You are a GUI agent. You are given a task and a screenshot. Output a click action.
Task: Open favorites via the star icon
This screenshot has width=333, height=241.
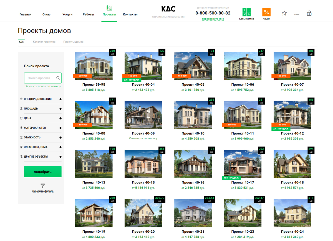(284, 13)
